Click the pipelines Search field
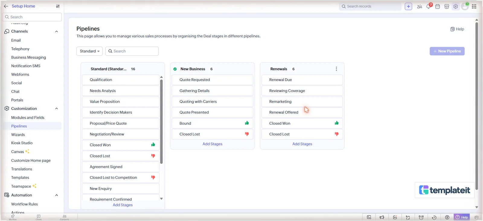This screenshot has width=483, height=221. 132,51
